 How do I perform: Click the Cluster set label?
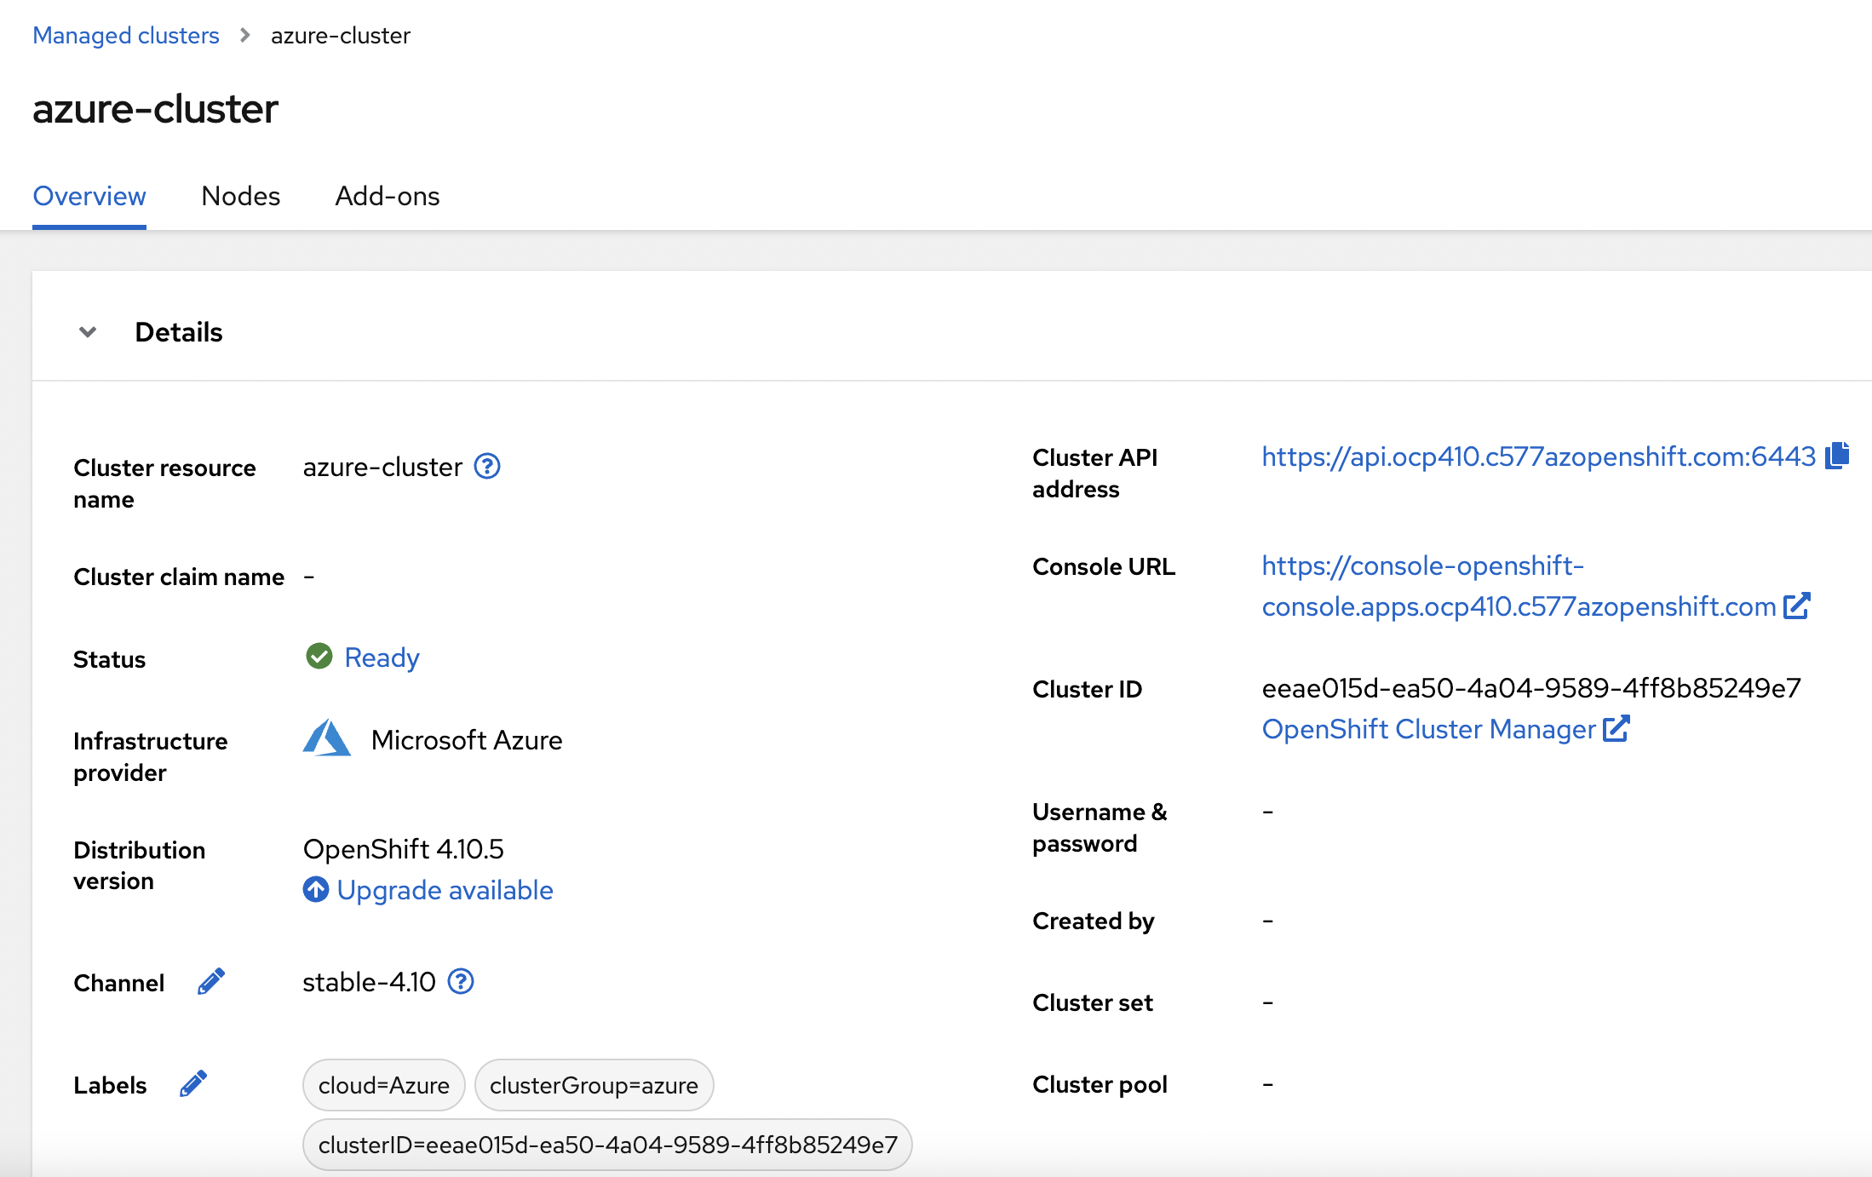[1093, 1002]
